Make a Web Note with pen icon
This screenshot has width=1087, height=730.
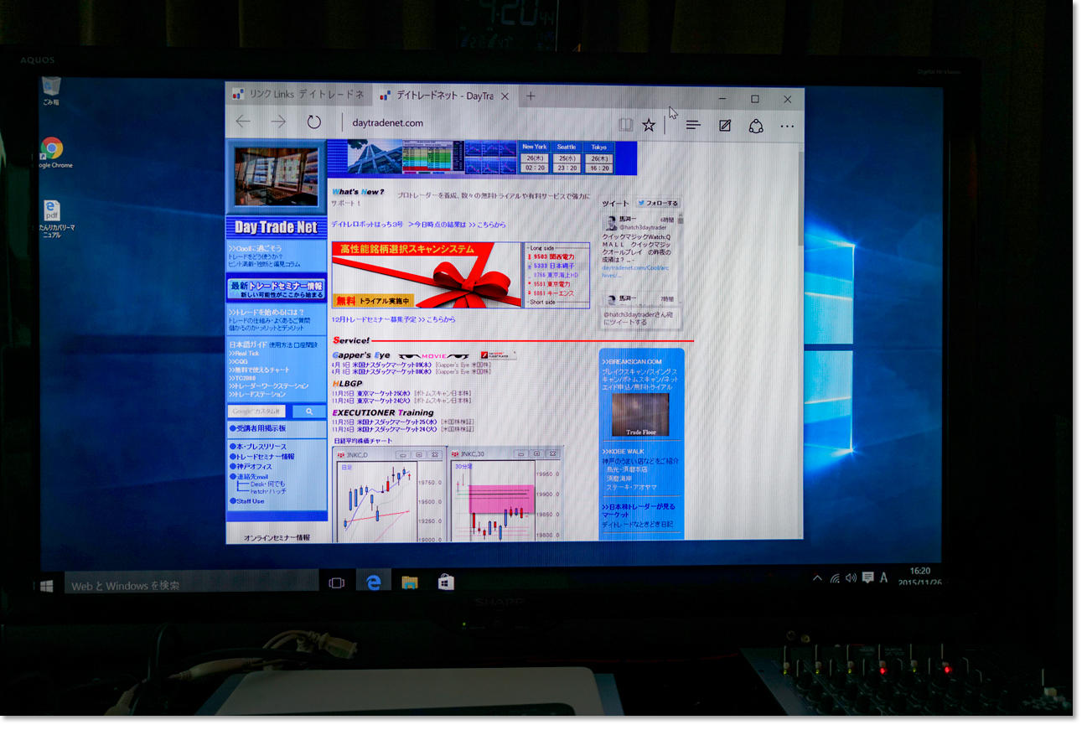725,125
